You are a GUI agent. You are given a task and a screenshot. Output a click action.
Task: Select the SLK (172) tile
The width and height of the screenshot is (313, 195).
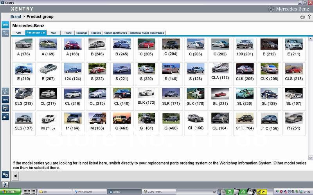(146, 99)
